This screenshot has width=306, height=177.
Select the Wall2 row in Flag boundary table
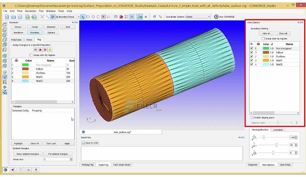coord(43,81)
